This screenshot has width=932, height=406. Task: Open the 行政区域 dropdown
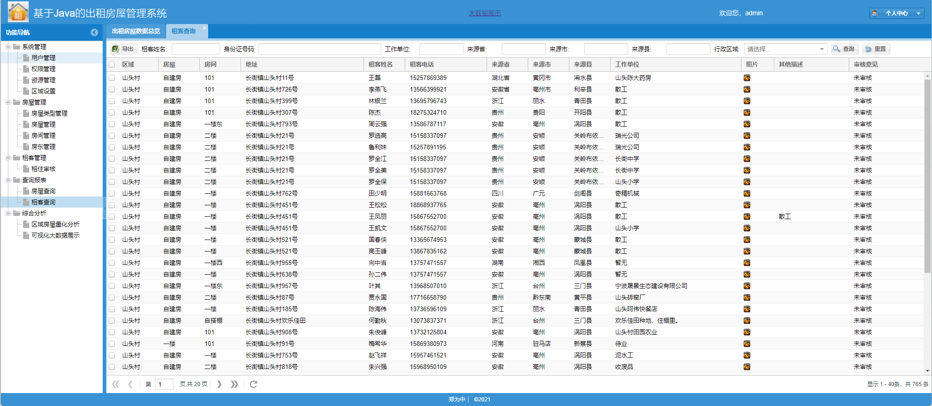(x=821, y=49)
